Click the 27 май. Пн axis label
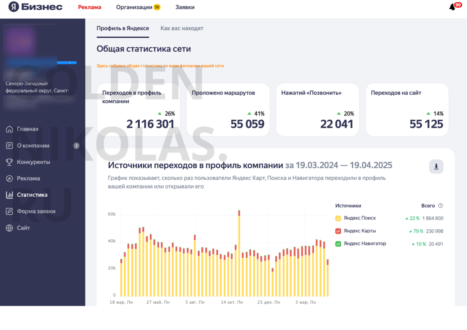 pyautogui.click(x=158, y=302)
